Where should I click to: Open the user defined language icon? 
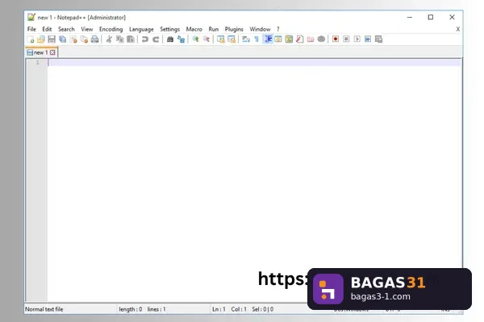click(x=278, y=39)
